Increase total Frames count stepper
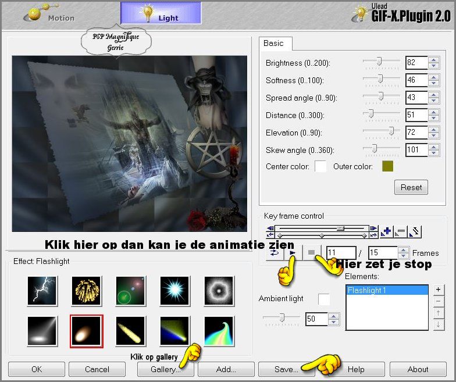The image size is (456, 382). (x=403, y=250)
